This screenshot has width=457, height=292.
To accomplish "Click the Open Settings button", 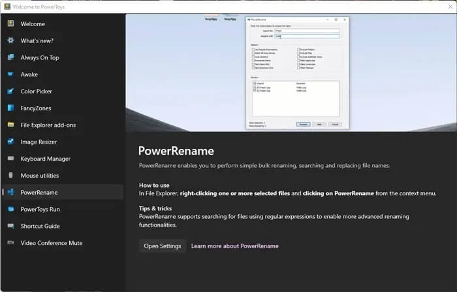I will click(163, 246).
